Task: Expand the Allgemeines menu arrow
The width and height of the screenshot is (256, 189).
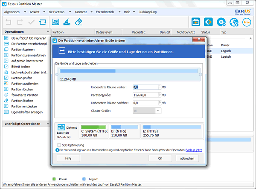Action: (25, 12)
